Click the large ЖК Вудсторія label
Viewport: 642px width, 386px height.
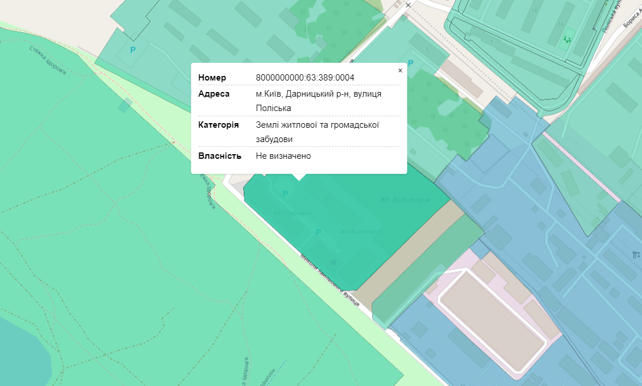(405, 200)
